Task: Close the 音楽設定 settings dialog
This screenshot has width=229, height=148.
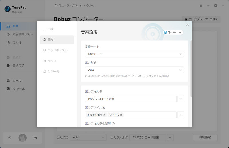Action: pyautogui.click(x=187, y=25)
